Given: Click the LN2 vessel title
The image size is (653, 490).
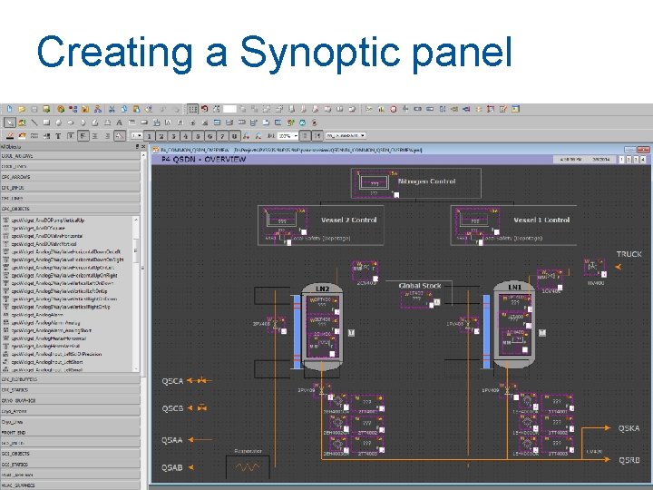Looking at the screenshot, I should [322, 289].
